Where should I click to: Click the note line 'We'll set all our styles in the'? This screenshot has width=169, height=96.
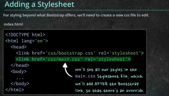coord(106,70)
